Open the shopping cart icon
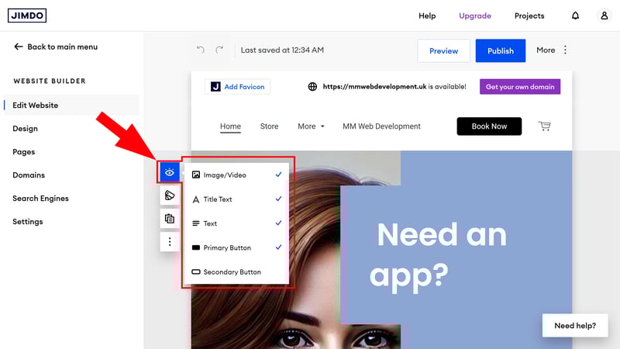Screen dimensions: 620x349 point(545,126)
